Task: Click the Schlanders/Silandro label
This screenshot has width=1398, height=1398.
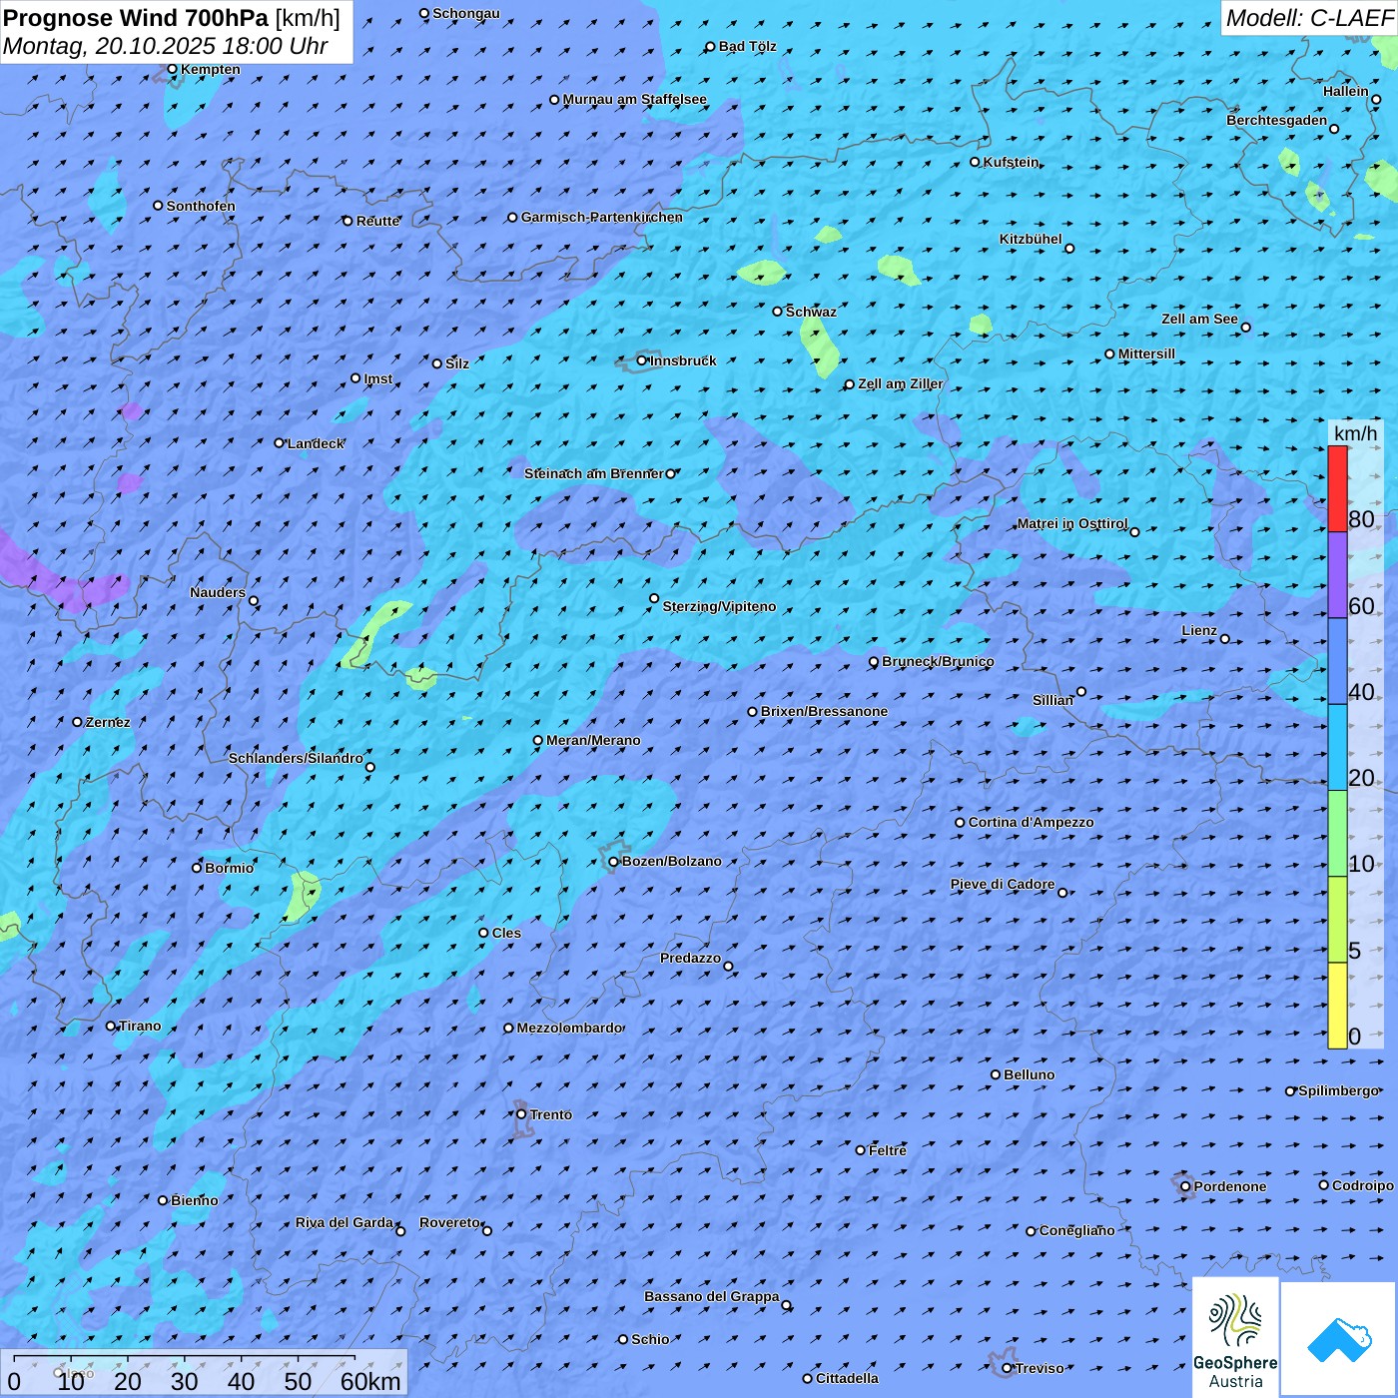Action: [296, 758]
